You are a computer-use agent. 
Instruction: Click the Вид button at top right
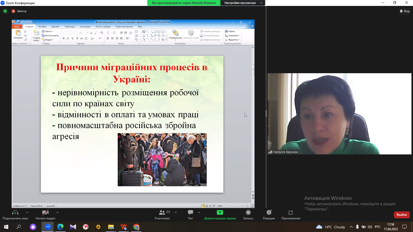click(405, 11)
